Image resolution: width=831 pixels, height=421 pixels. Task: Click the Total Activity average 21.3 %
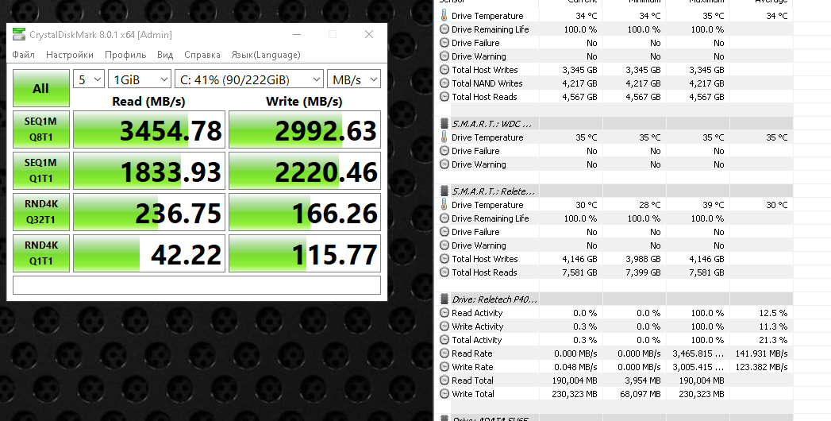coord(773,340)
